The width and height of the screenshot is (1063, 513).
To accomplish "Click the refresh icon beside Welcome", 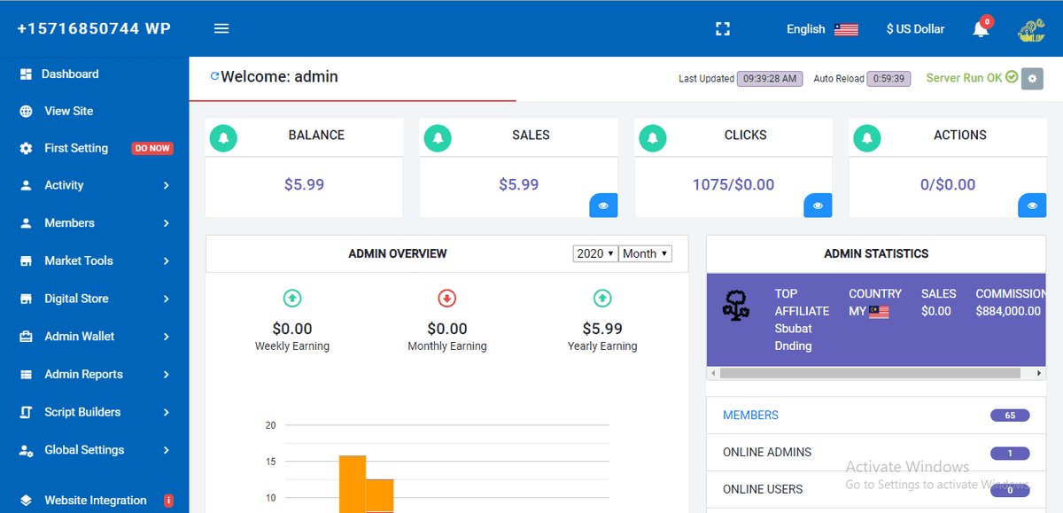I will pyautogui.click(x=214, y=77).
